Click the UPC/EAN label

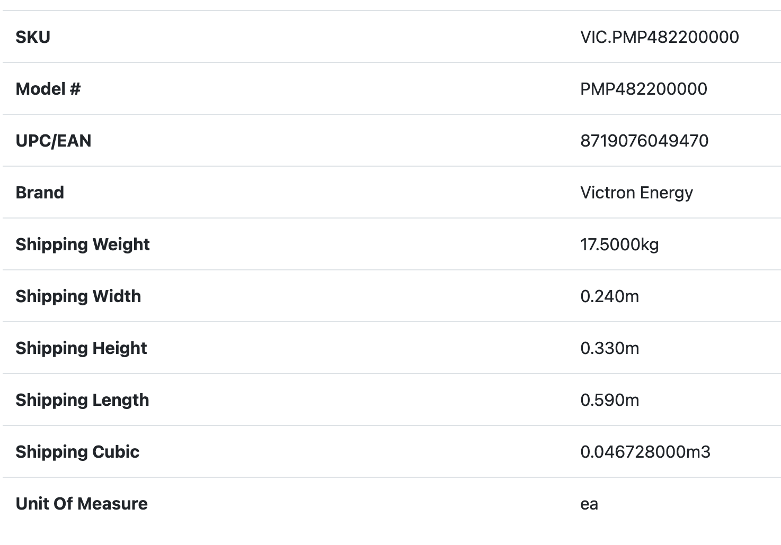[x=54, y=141]
